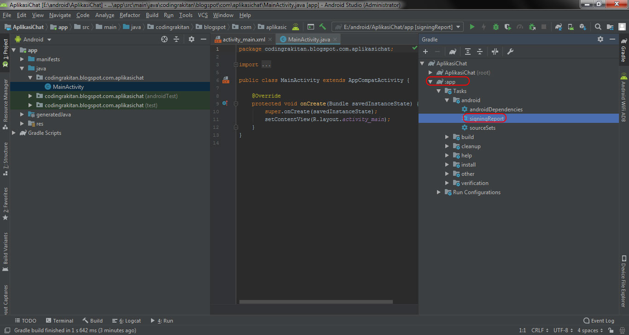Screen dimensions: 629x335
Task: Open run configuration dropdown
Action: click(397, 27)
